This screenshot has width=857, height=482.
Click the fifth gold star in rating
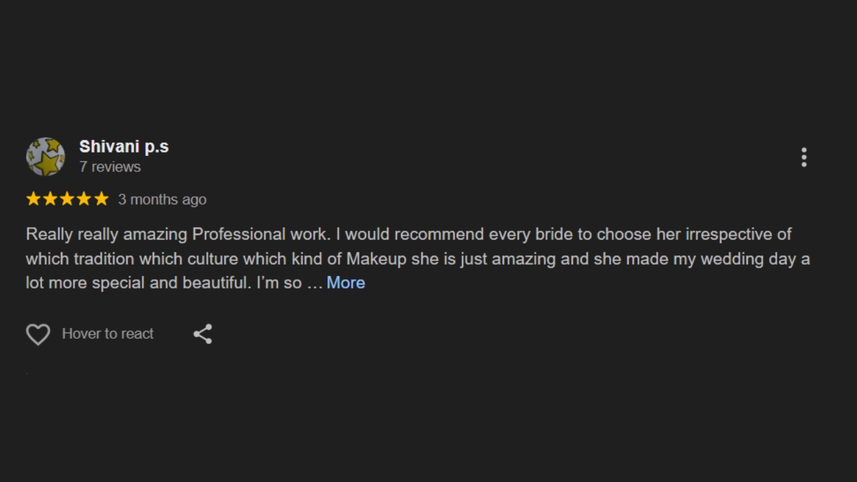(x=101, y=199)
